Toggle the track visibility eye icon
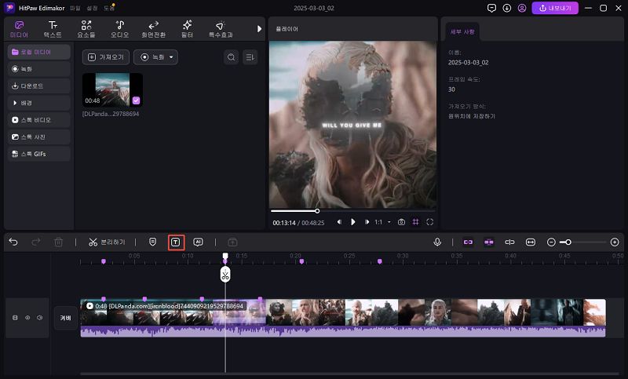Image resolution: width=628 pixels, height=379 pixels. pyautogui.click(x=27, y=318)
